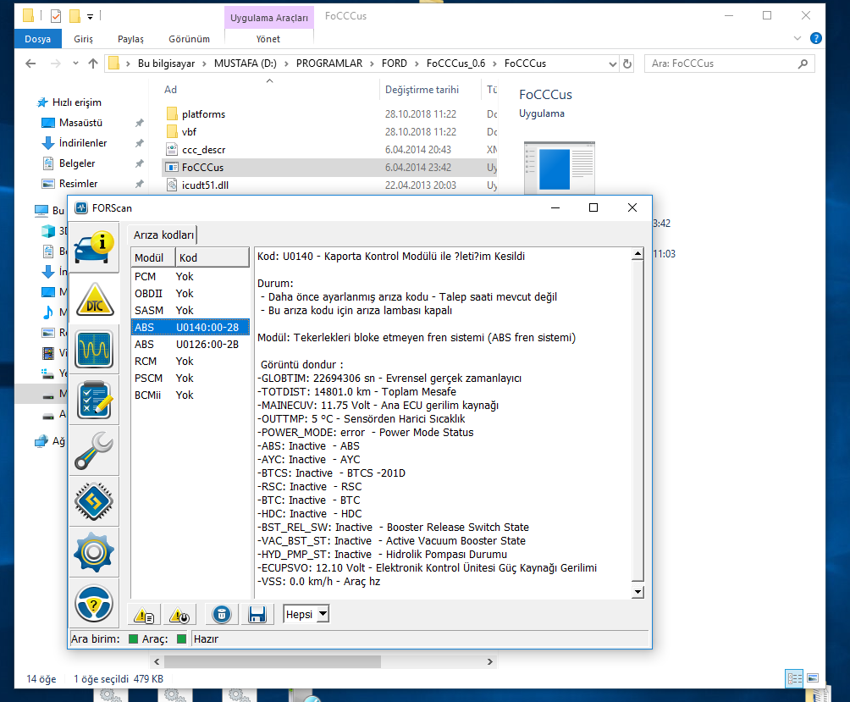Expand the Explorer ribbon chevron
The width and height of the screenshot is (850, 702).
click(x=797, y=38)
